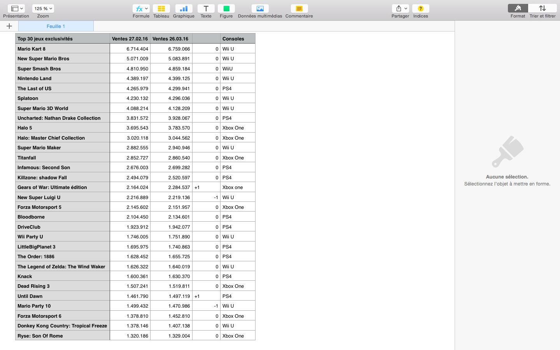Open Données multimédias media browser
Viewport: 560px width, 350px height.
coord(260,9)
